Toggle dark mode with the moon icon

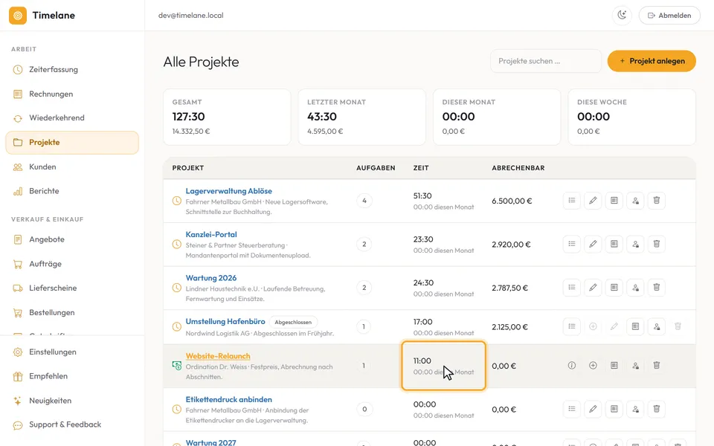tap(622, 16)
